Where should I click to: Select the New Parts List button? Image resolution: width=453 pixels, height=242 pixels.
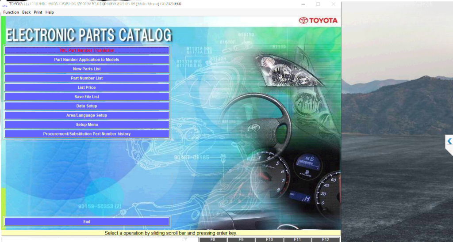click(87, 69)
